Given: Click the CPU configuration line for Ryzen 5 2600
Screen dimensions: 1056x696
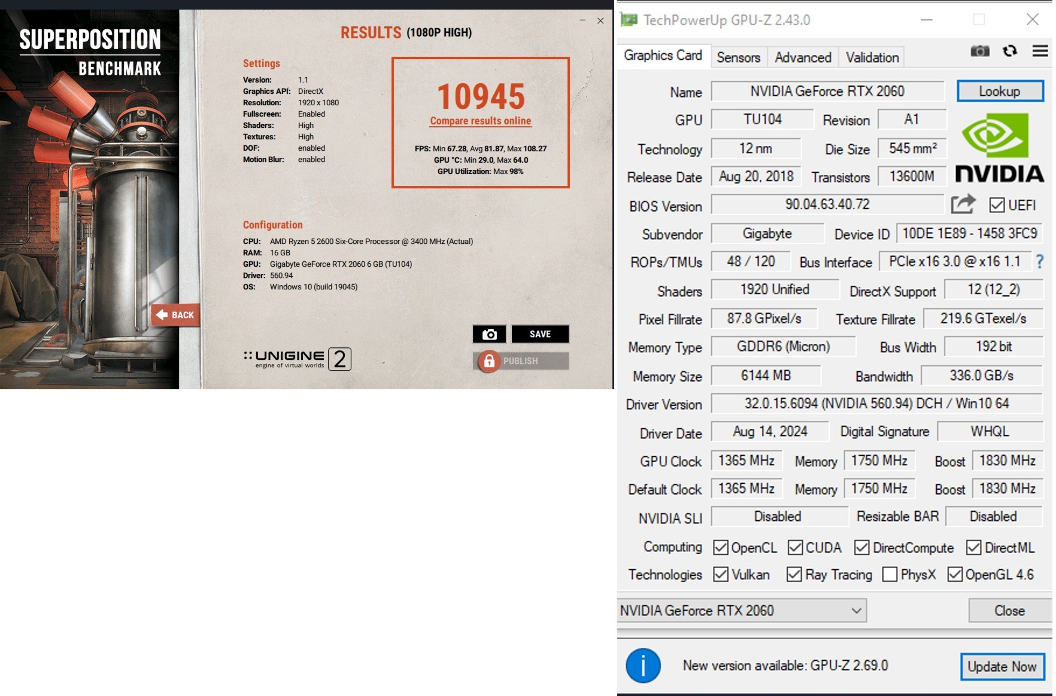Looking at the screenshot, I should coord(358,242).
